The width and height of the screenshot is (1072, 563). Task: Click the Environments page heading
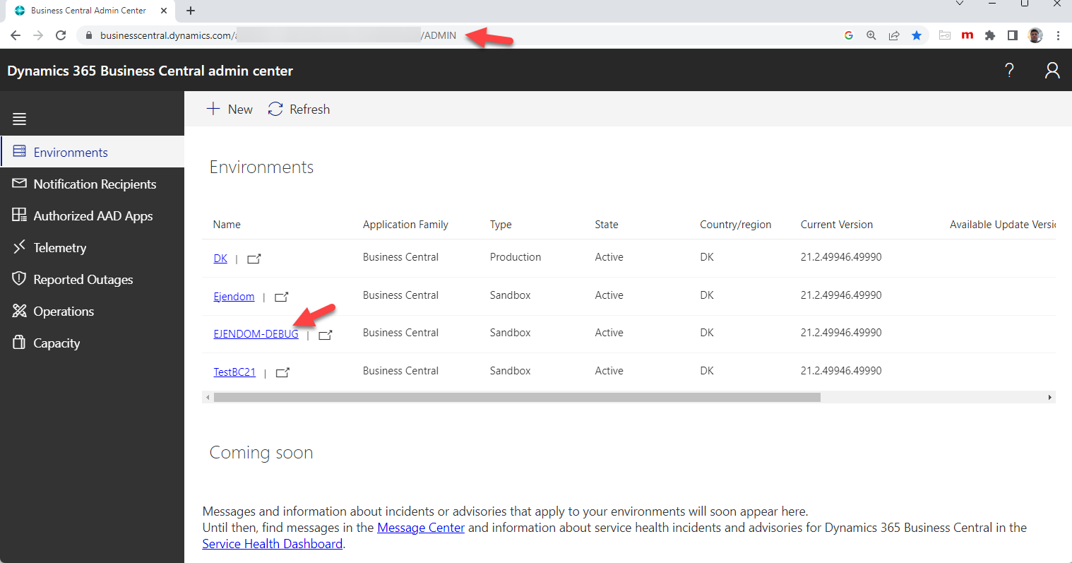(261, 167)
